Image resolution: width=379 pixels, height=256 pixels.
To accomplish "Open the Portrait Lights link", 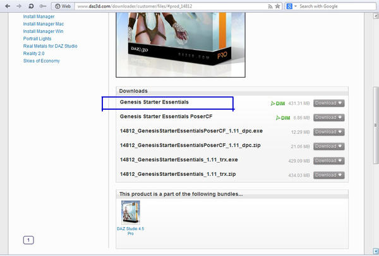I will pyautogui.click(x=37, y=38).
